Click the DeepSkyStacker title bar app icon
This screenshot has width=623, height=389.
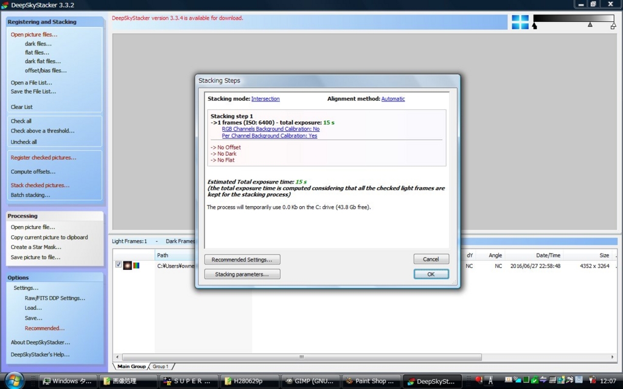coord(5,5)
